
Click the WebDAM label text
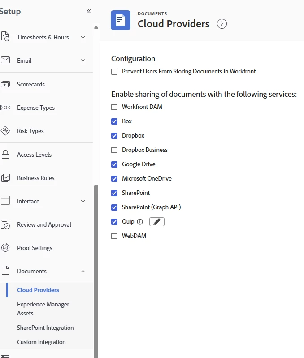[134, 236]
